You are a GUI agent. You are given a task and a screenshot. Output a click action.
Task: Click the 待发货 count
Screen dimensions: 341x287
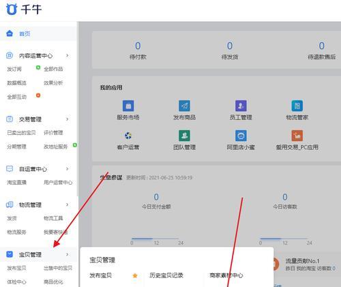point(230,46)
